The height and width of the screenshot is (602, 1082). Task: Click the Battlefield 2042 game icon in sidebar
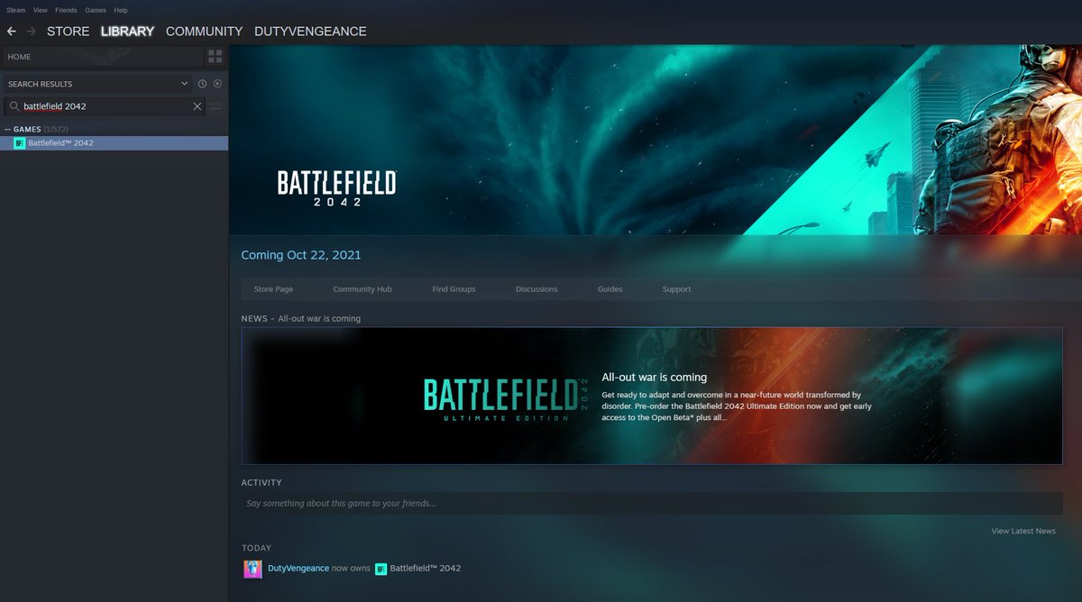click(x=19, y=142)
